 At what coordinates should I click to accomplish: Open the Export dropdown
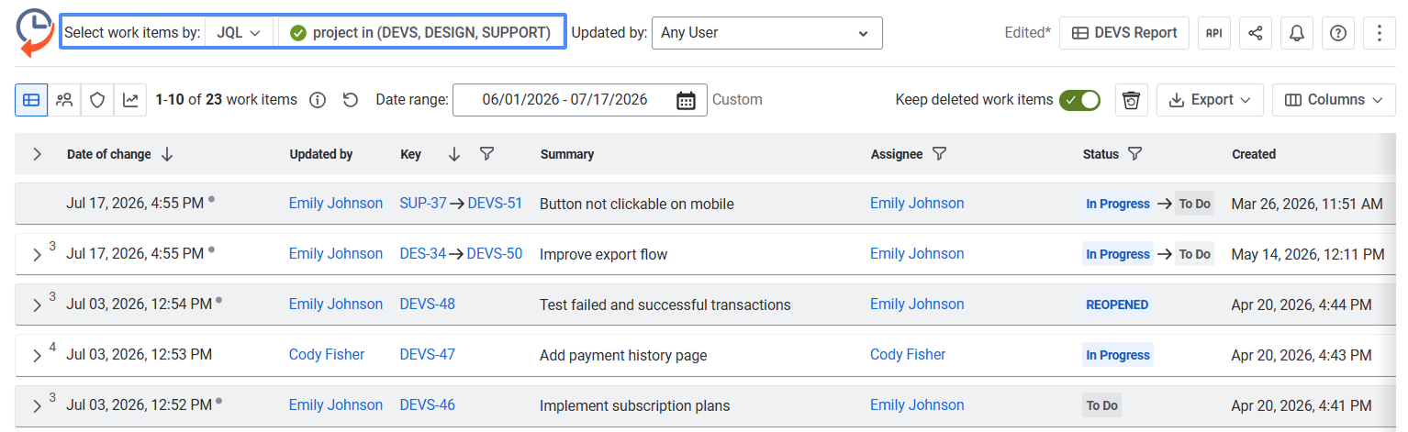1210,100
